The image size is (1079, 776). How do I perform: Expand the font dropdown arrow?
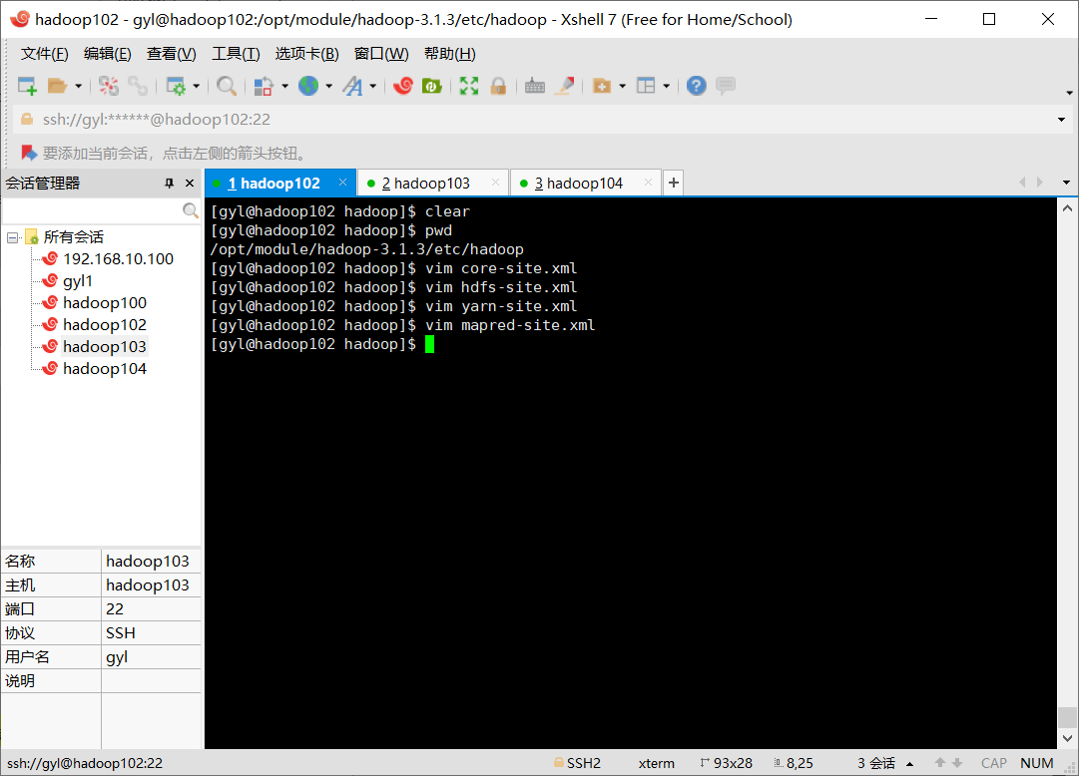tap(373, 86)
